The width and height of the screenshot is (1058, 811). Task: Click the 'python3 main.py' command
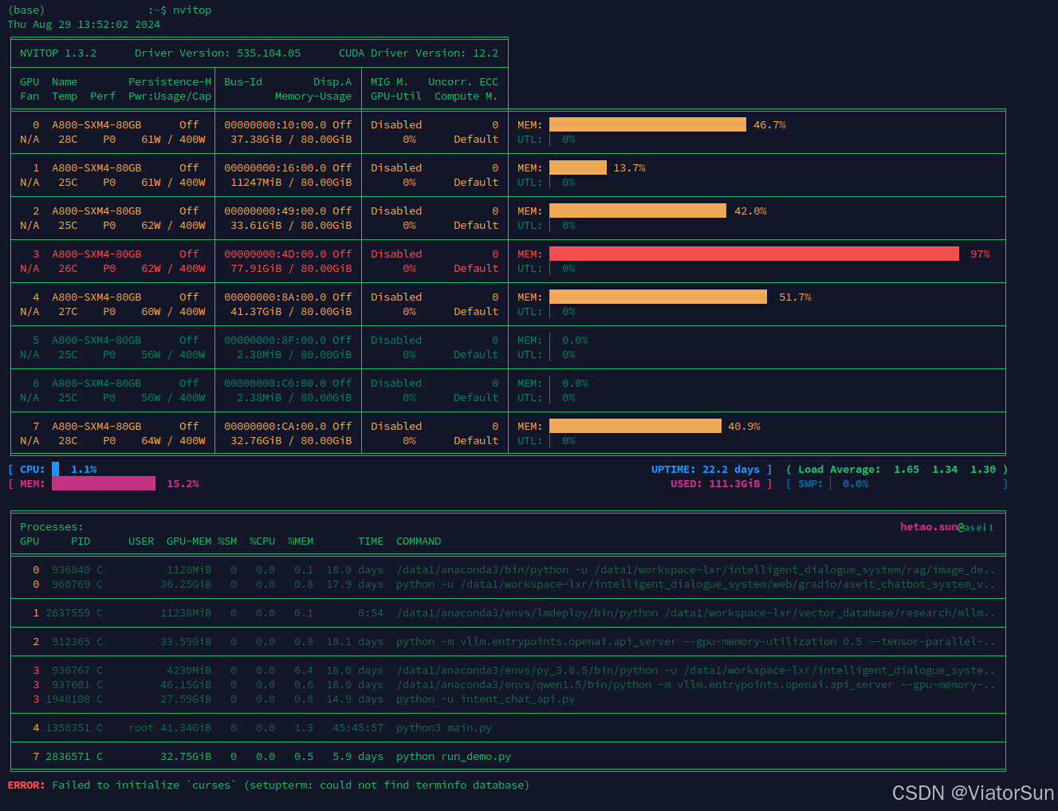444,728
